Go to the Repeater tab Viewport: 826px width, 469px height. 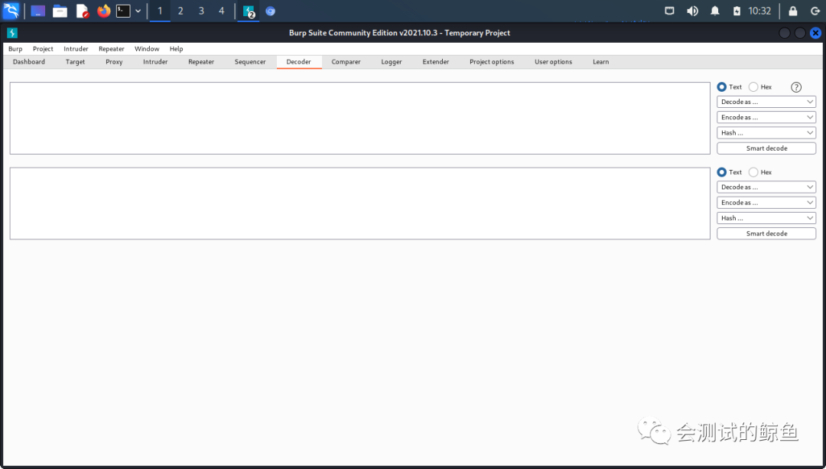pyautogui.click(x=201, y=62)
